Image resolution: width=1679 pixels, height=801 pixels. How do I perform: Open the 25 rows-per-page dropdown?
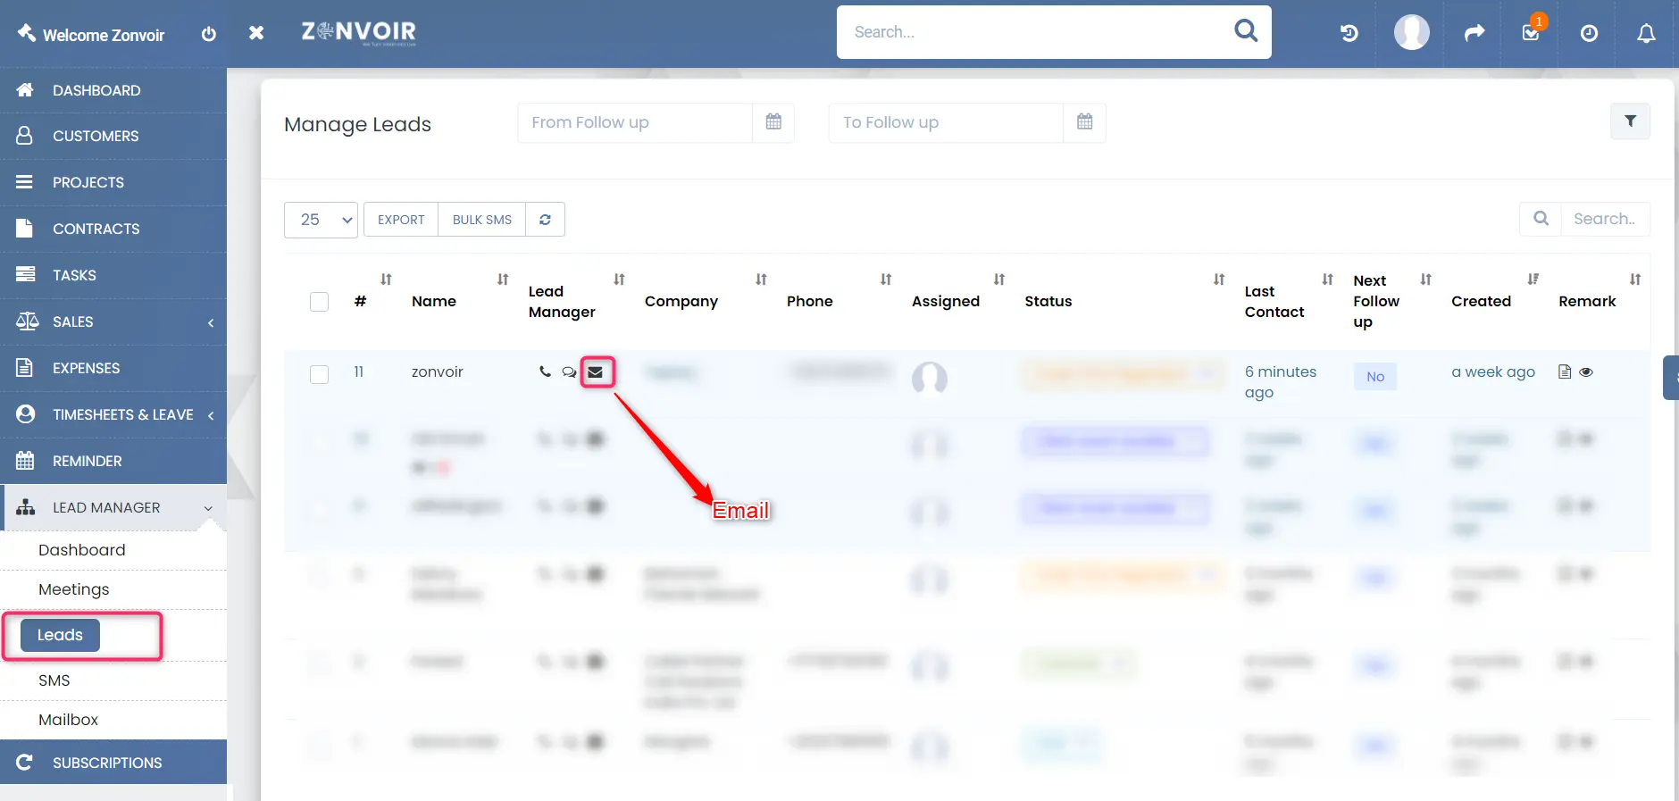click(321, 220)
